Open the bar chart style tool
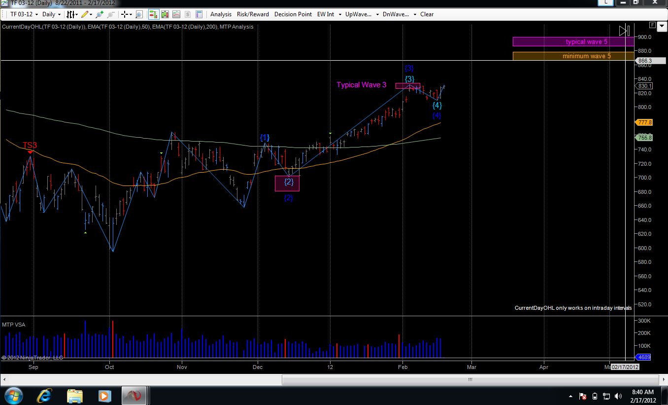Image resolution: width=668 pixels, height=405 pixels. 71,14
